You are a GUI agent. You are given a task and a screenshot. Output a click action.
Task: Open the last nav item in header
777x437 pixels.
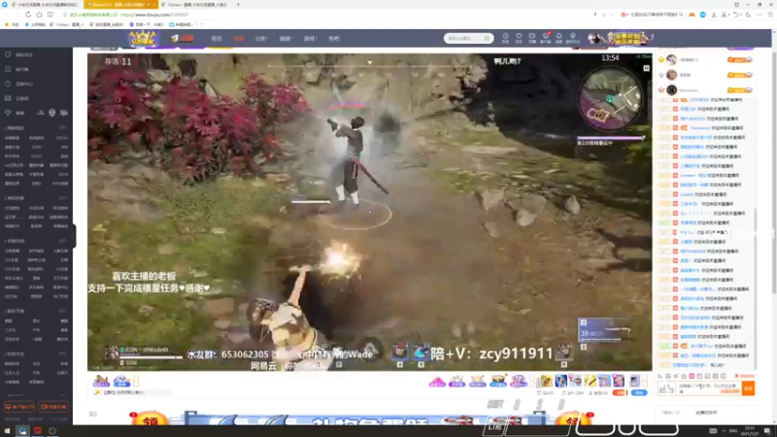tap(334, 38)
